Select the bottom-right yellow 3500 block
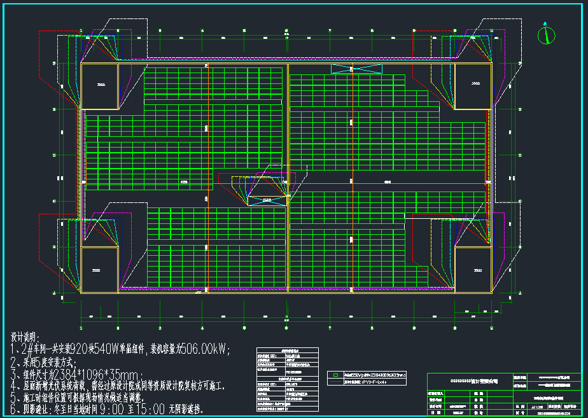588x418 pixels. click(x=474, y=270)
